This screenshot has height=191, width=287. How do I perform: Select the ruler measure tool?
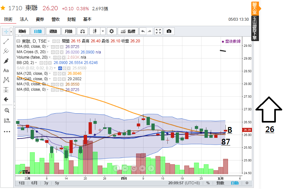click(7, 120)
